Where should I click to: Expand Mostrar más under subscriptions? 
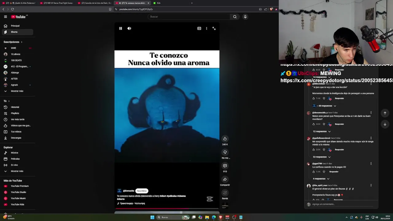18,91
